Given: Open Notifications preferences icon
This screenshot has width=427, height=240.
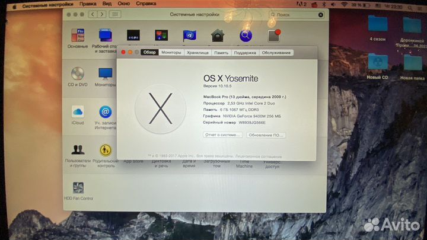Looking at the screenshot, I should 273,36.
